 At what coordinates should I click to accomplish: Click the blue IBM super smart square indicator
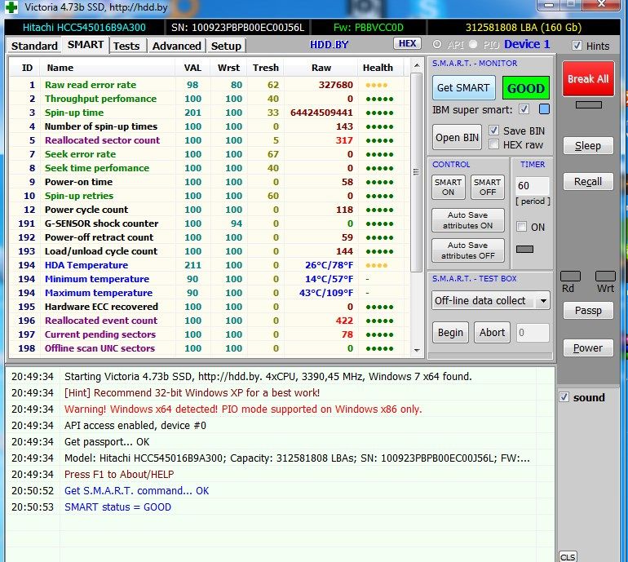click(544, 109)
